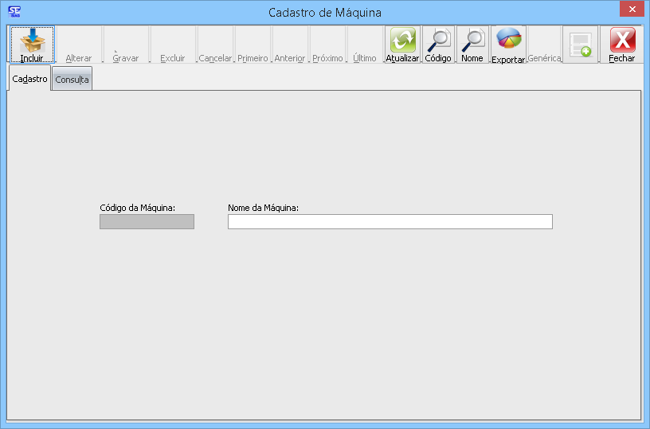Click the Nome da Máquina text field
This screenshot has width=650, height=429.
390,222
